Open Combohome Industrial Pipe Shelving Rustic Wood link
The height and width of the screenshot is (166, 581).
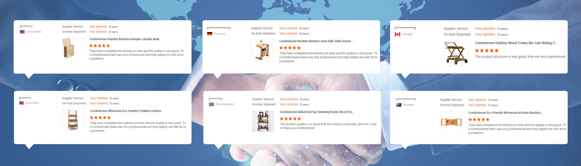tap(317, 112)
